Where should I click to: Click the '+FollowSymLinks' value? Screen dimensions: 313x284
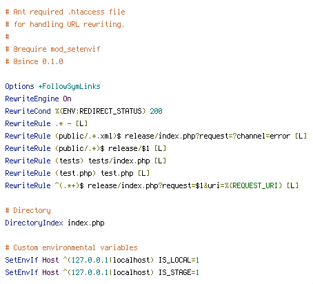point(69,87)
